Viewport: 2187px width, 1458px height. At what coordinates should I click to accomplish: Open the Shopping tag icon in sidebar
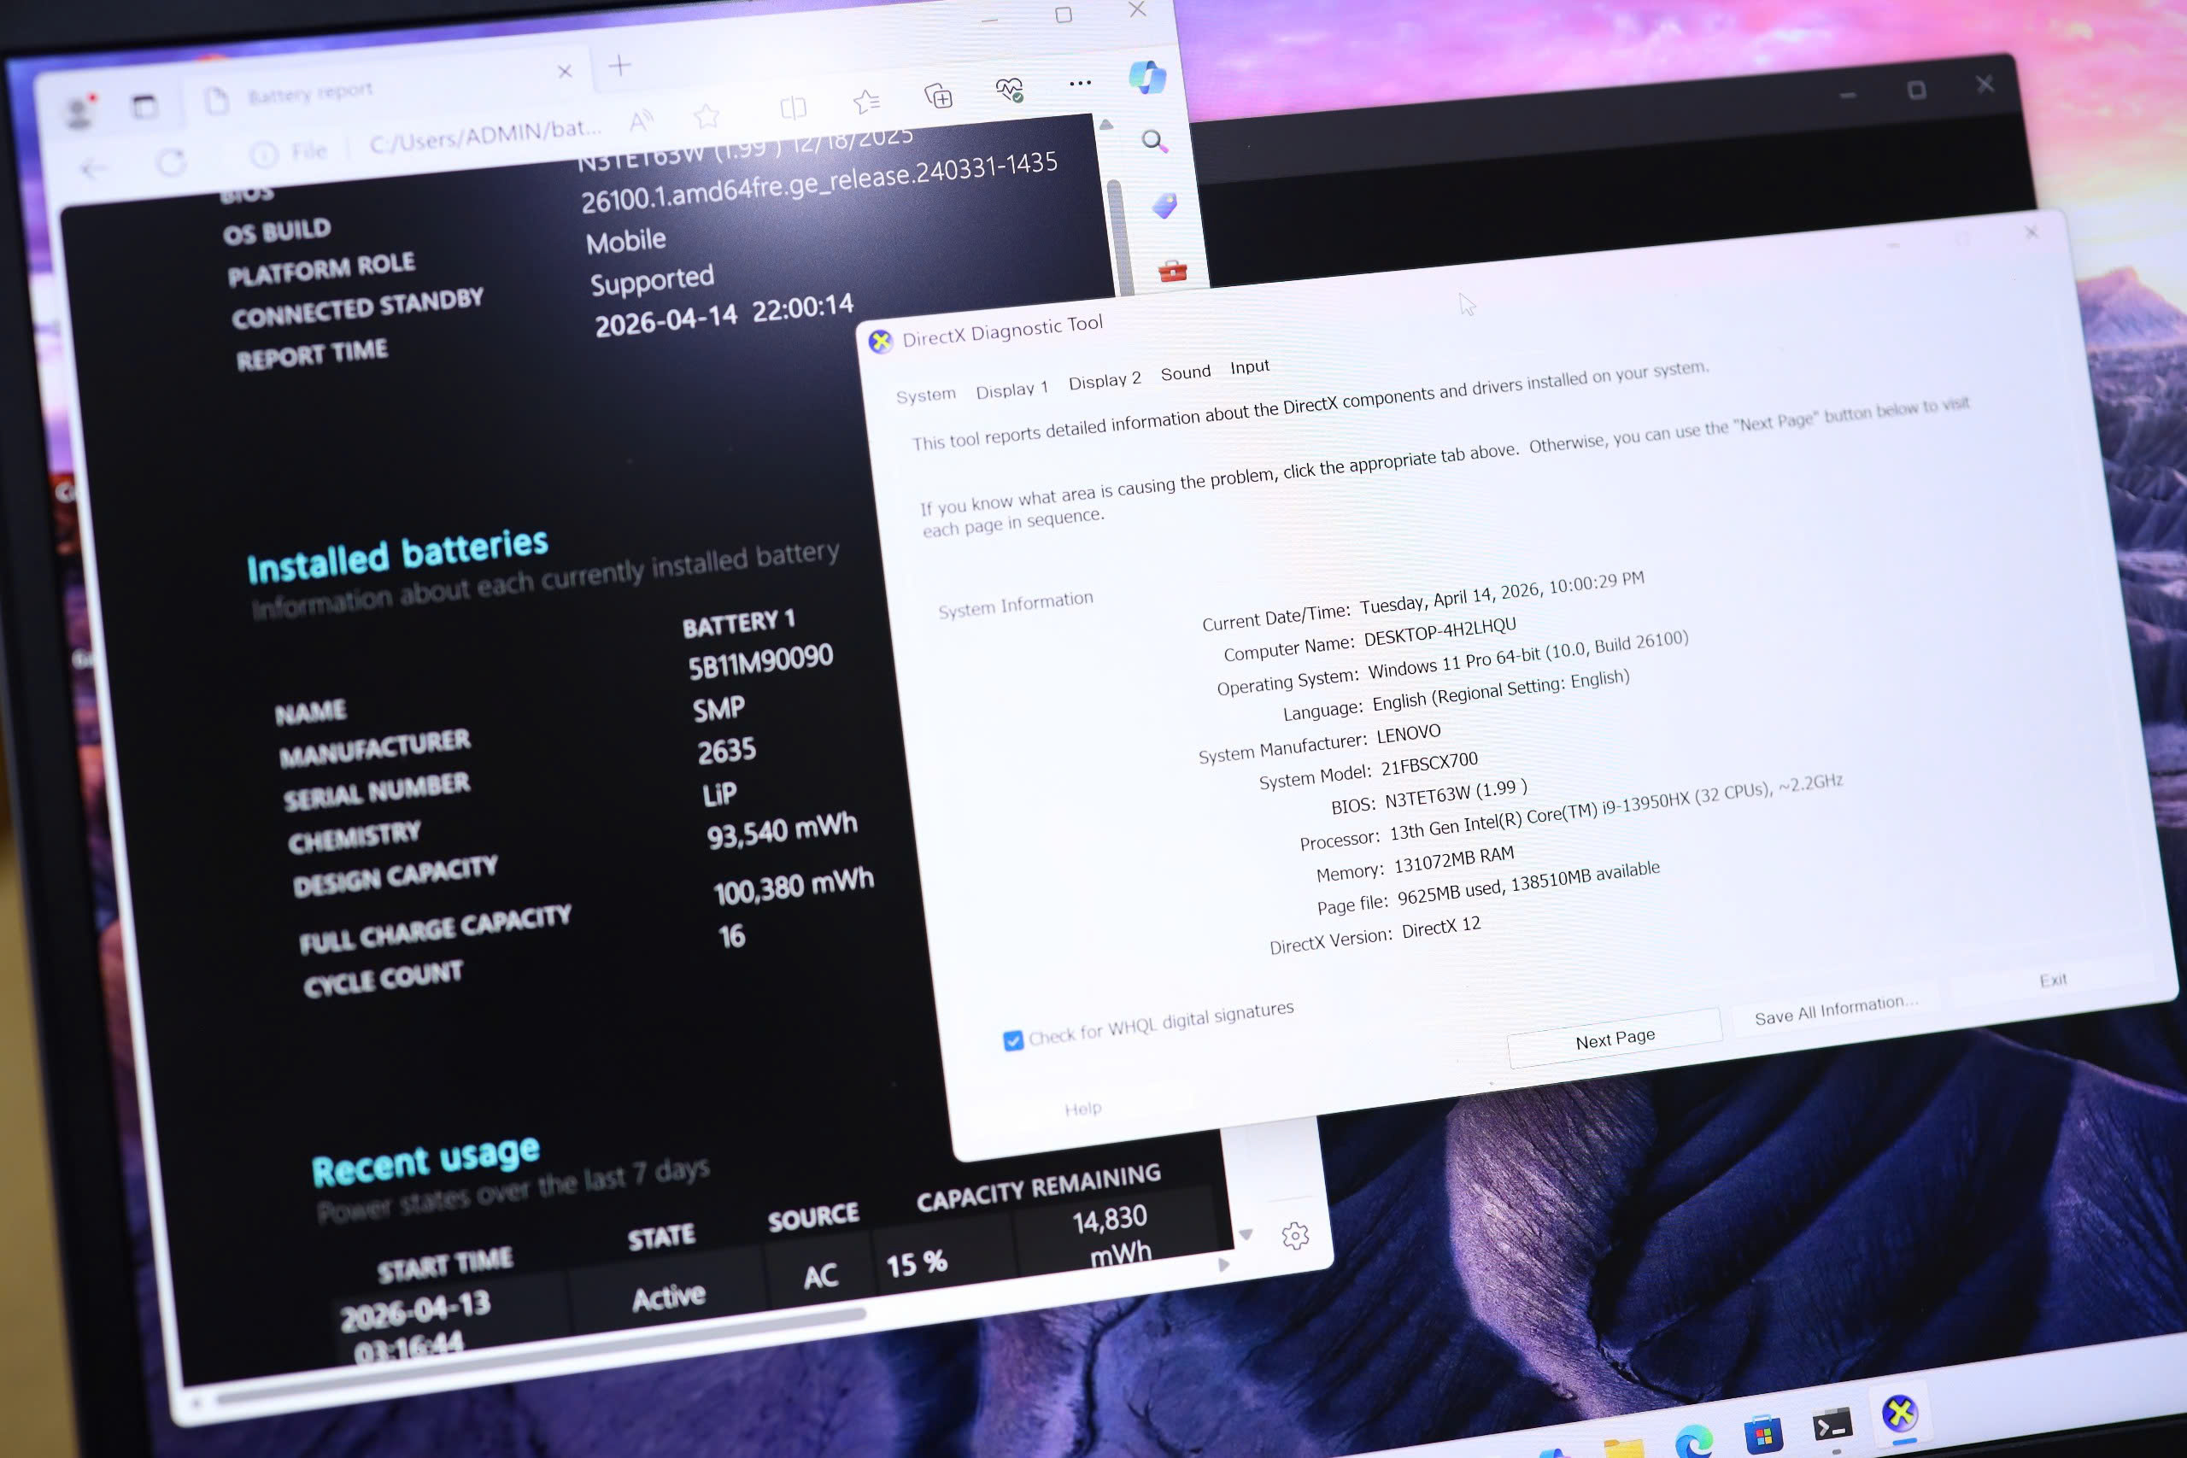pyautogui.click(x=1164, y=206)
